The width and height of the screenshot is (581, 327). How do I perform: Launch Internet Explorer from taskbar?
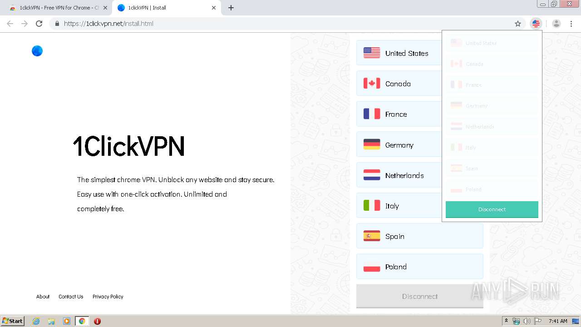point(36,321)
